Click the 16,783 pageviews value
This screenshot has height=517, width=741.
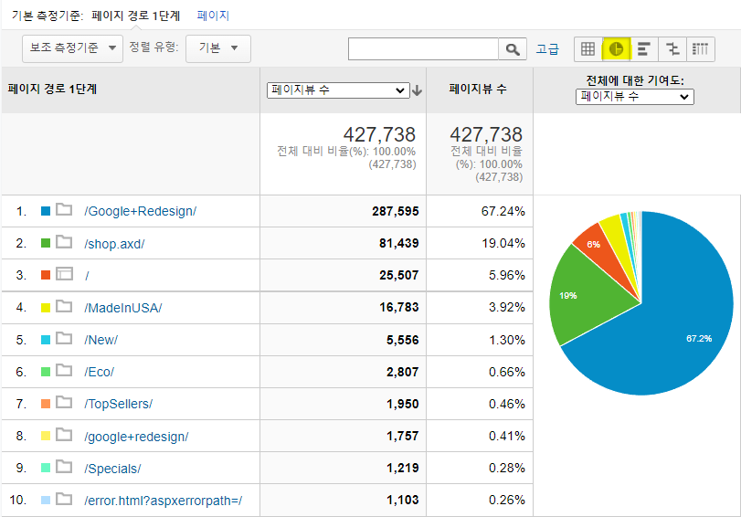(x=399, y=307)
